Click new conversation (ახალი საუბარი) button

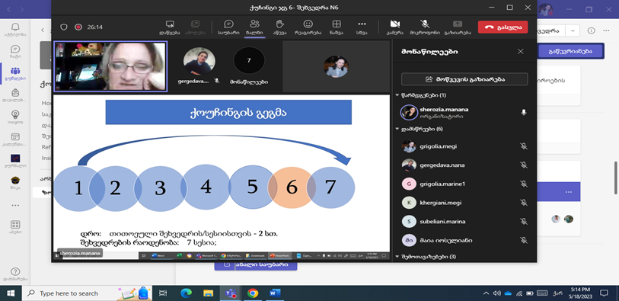255,264
